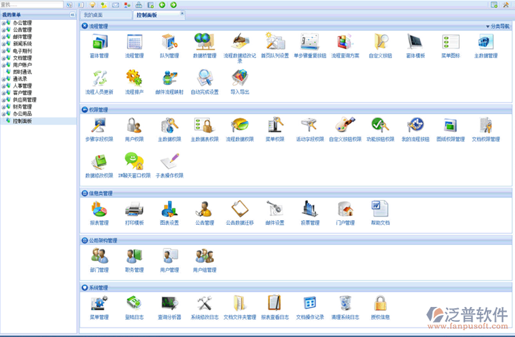Collapse the 流程管理 section header

pos(85,26)
